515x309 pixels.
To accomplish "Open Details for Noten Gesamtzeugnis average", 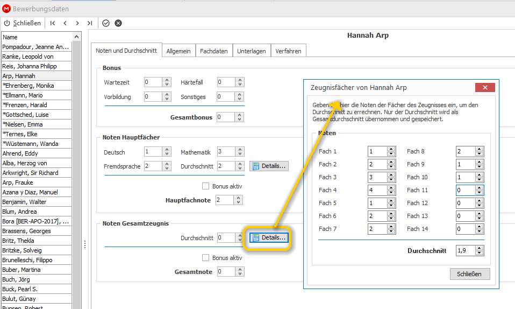I will coord(269,237).
